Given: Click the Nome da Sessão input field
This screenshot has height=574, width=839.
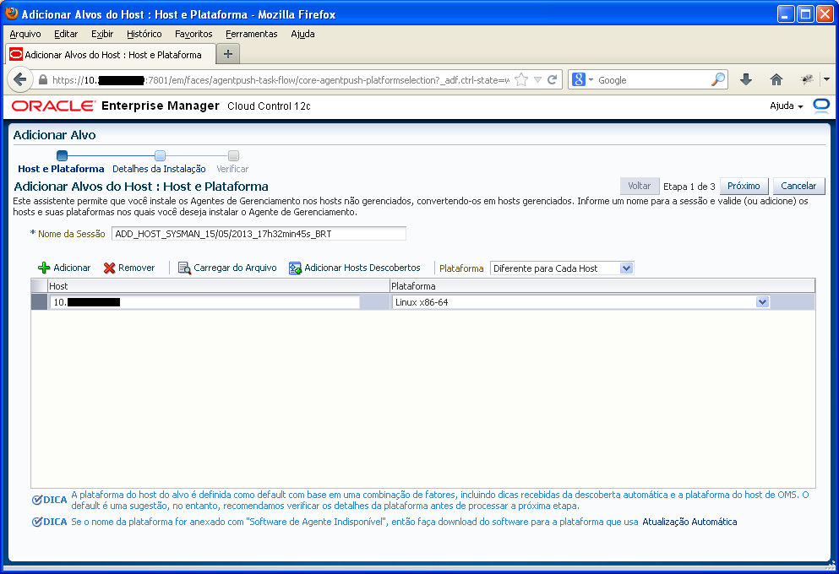Looking at the screenshot, I should (259, 234).
